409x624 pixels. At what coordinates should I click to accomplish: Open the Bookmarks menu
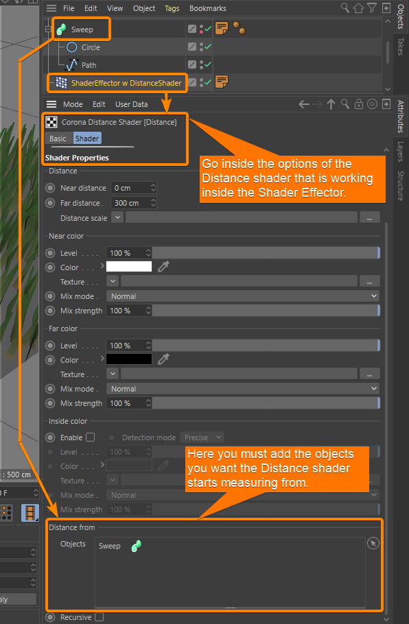pos(207,8)
